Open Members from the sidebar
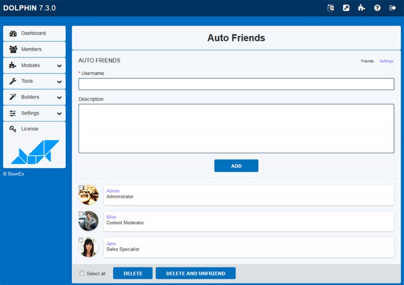This screenshot has width=404, height=285. pyautogui.click(x=34, y=49)
